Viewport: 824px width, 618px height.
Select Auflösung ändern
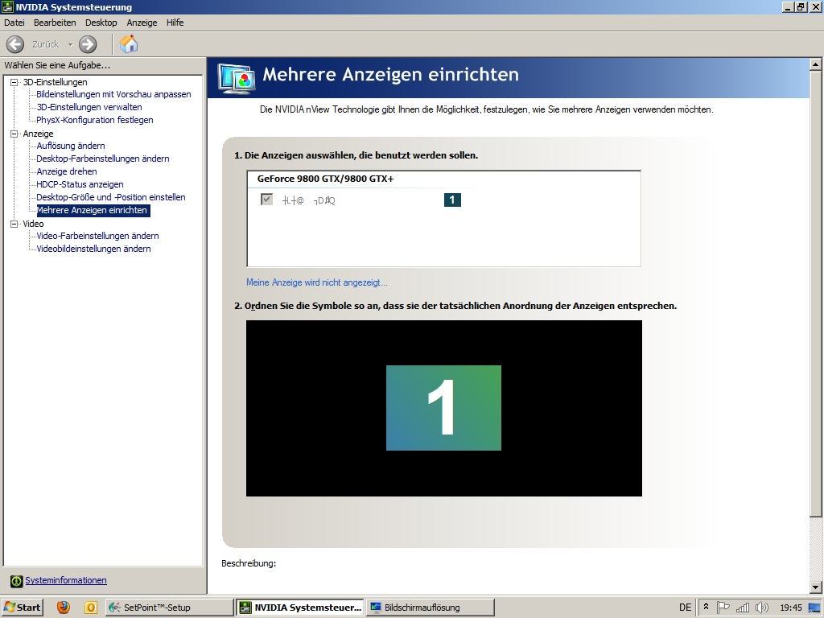click(71, 146)
